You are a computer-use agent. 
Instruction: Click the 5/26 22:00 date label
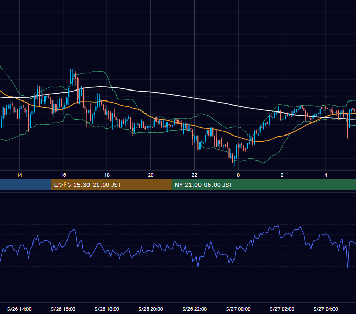pos(195,309)
